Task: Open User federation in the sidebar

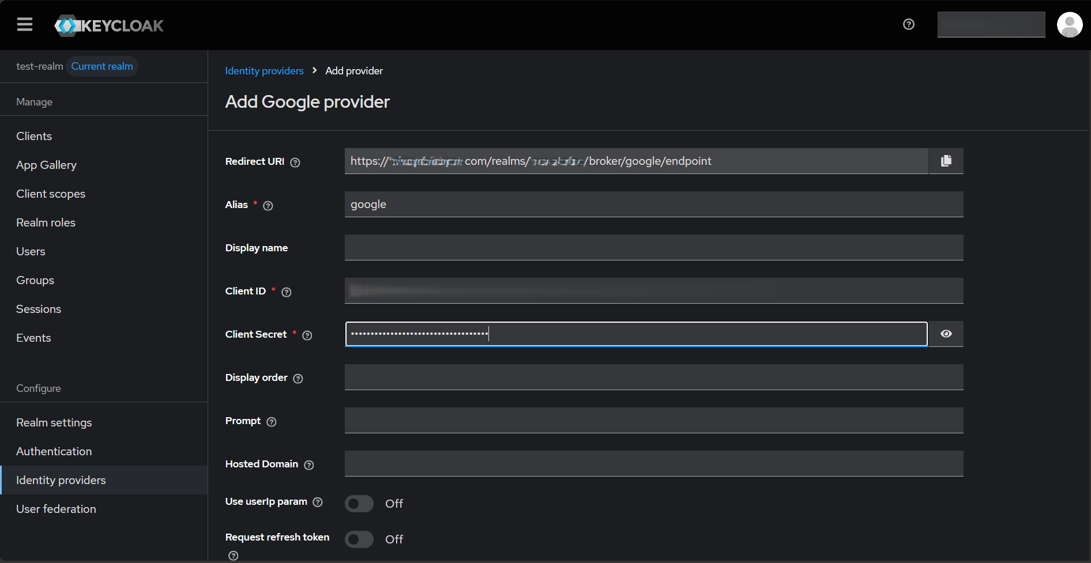Action: 104,509
